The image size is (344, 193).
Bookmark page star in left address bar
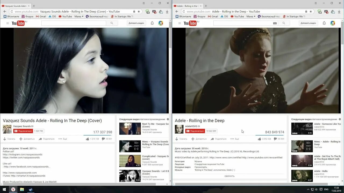pyautogui.click(x=139, y=12)
